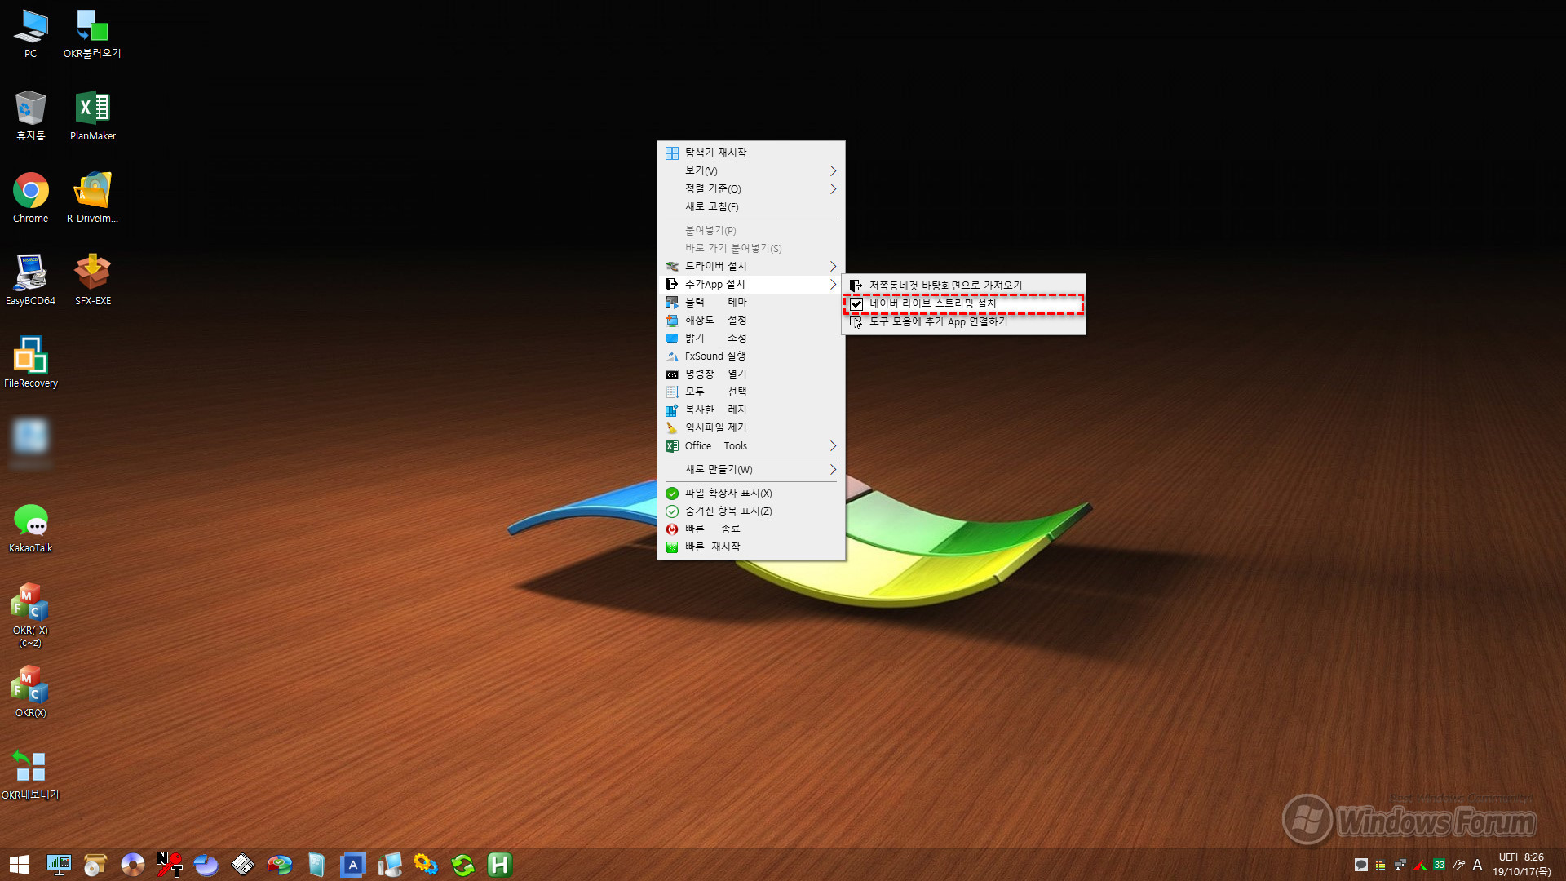Image resolution: width=1566 pixels, height=881 pixels.
Task: Choose 탐색기 재시작 from context menu
Action: (750, 153)
